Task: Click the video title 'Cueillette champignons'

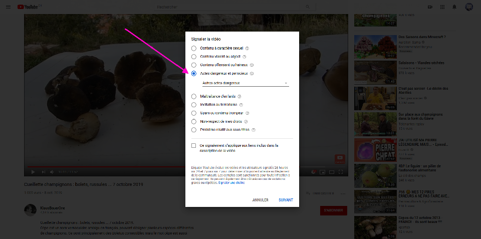Action: point(84,184)
